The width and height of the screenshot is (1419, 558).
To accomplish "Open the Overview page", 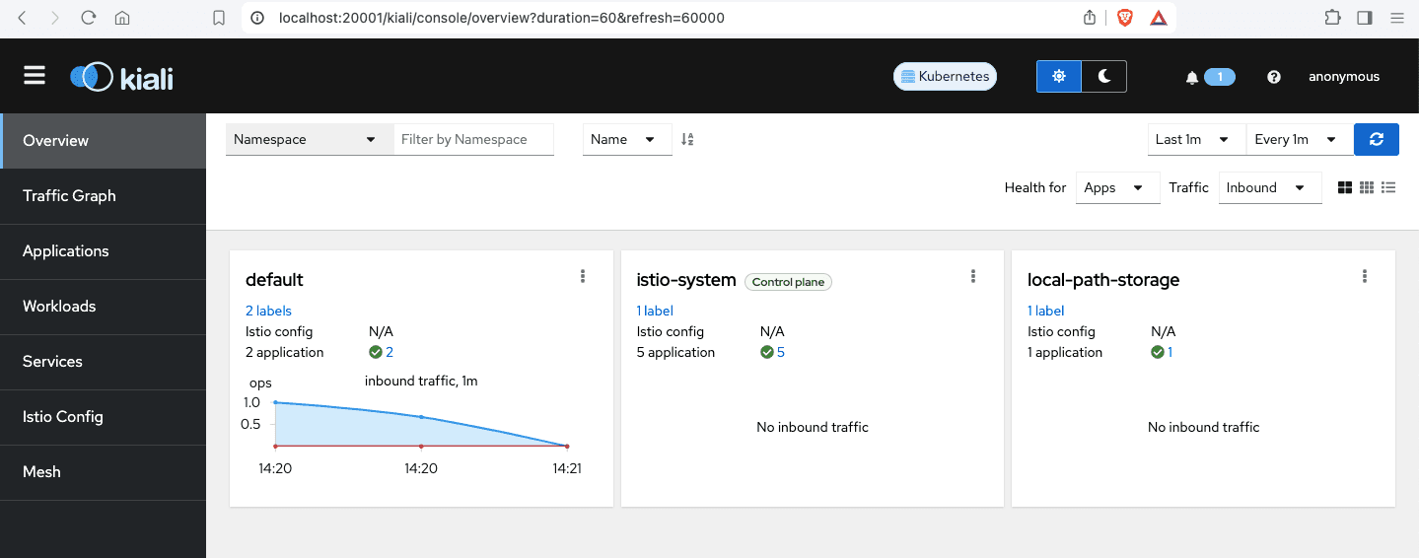I will click(104, 140).
